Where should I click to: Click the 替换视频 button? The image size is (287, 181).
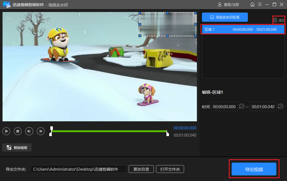point(17,148)
